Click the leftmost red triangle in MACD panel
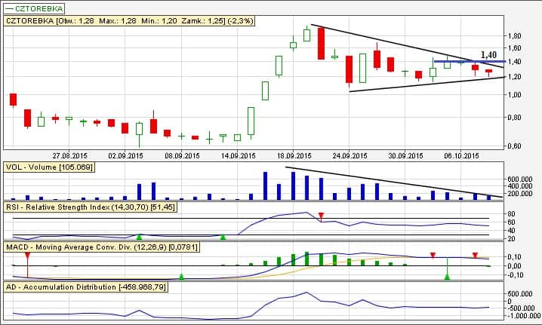 [26, 256]
